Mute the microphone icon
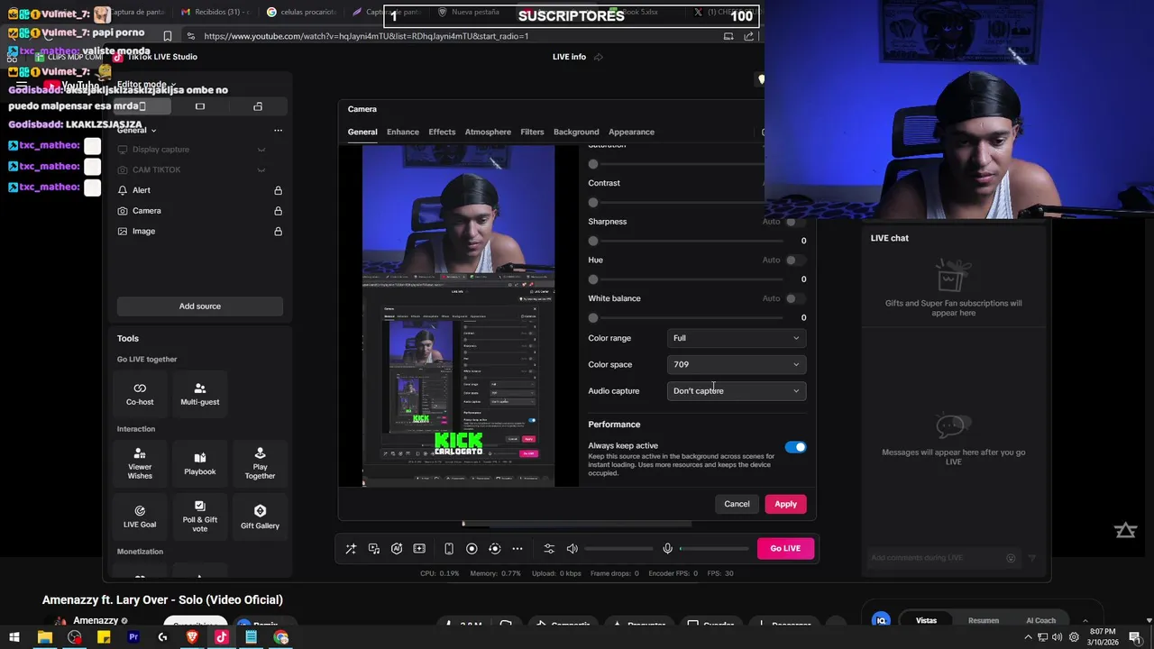This screenshot has height=649, width=1154. click(x=667, y=549)
